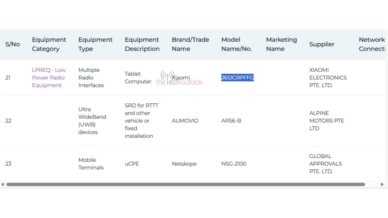Click the left scroll arrow of the table scrollbar
The height and width of the screenshot is (218, 388).
[x=3, y=184]
